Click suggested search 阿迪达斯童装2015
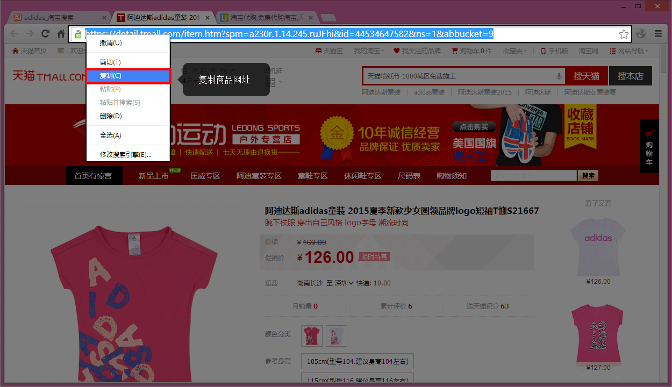The image size is (672, 387). tap(485, 92)
